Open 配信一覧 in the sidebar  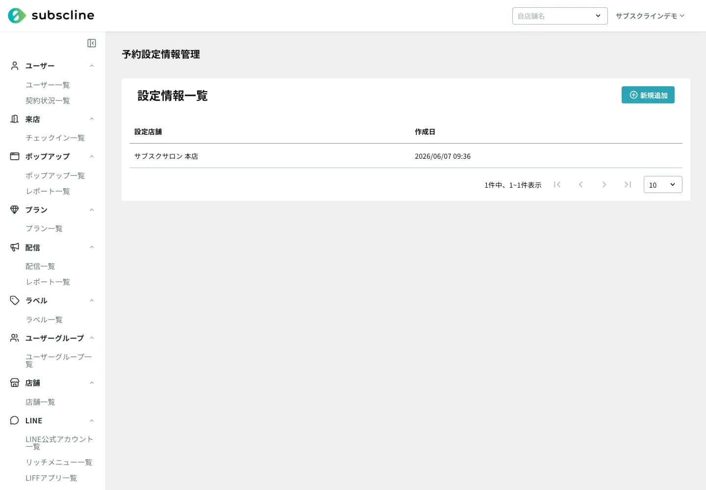(x=40, y=266)
